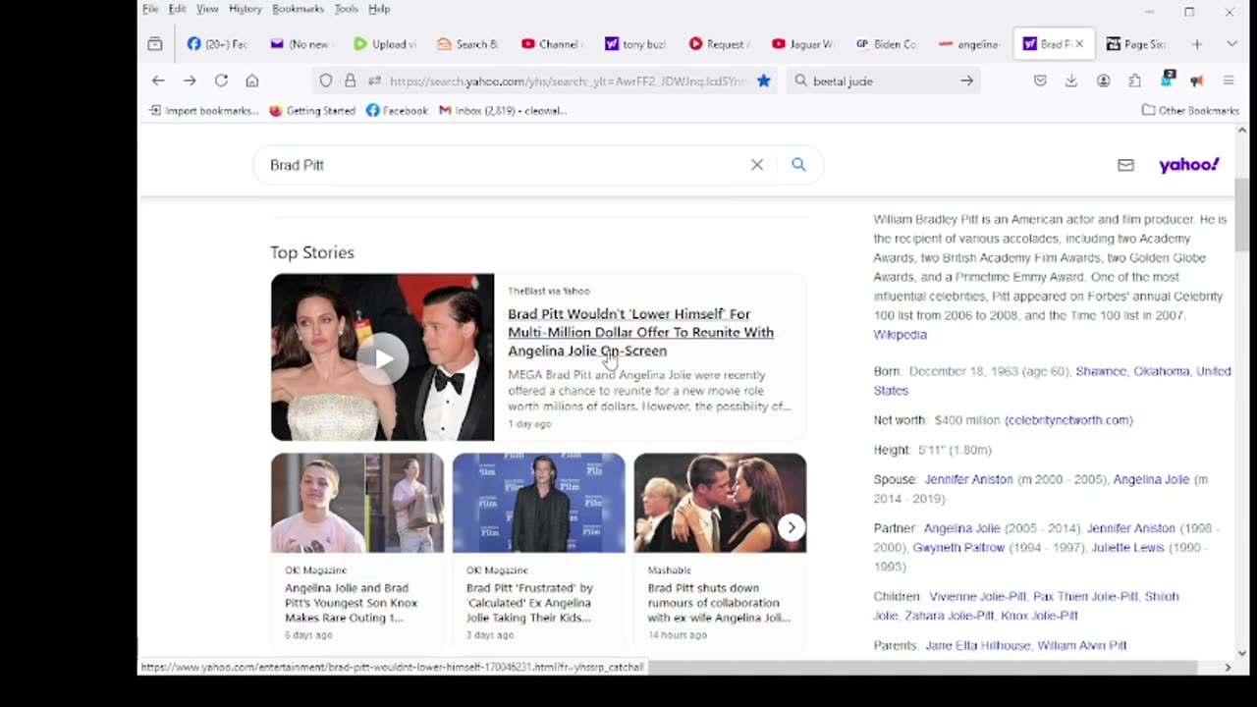Go forward with the forward arrow
This screenshot has height=707, width=1257.
click(x=190, y=81)
